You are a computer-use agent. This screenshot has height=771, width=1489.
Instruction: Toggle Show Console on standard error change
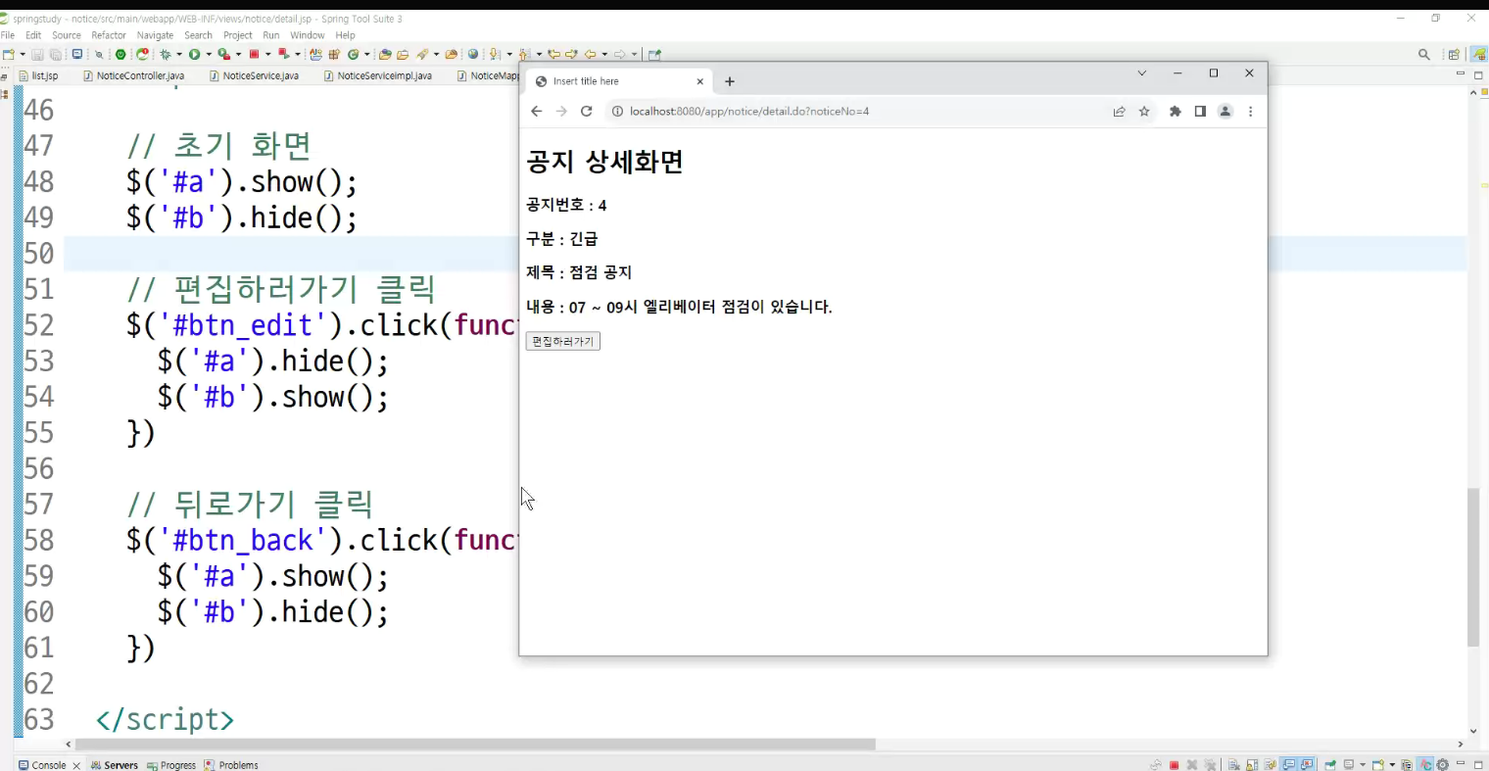click(1307, 765)
